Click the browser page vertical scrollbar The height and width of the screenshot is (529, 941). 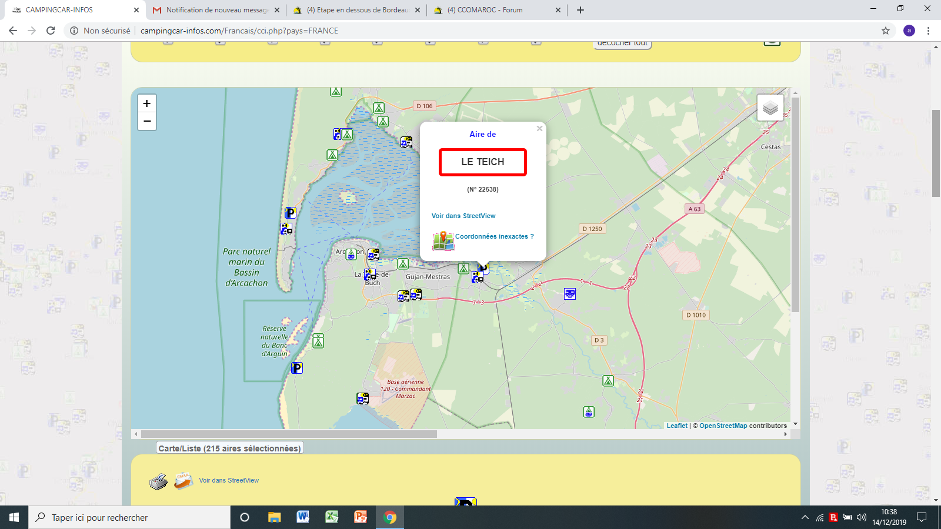click(936, 153)
